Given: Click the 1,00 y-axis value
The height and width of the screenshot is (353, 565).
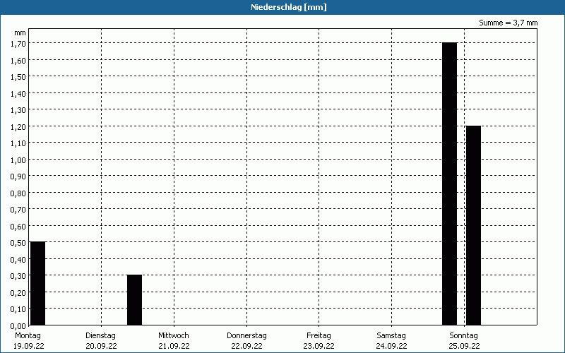Looking at the screenshot, I should pyautogui.click(x=18, y=160).
